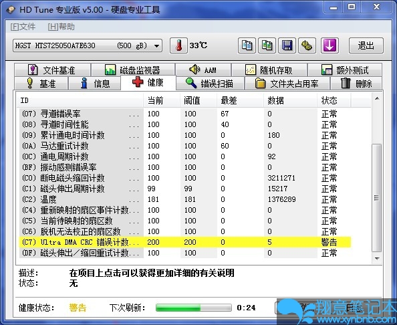Switch to the 文件基准 tab
Screen dimensions: 397x325
tap(52, 70)
